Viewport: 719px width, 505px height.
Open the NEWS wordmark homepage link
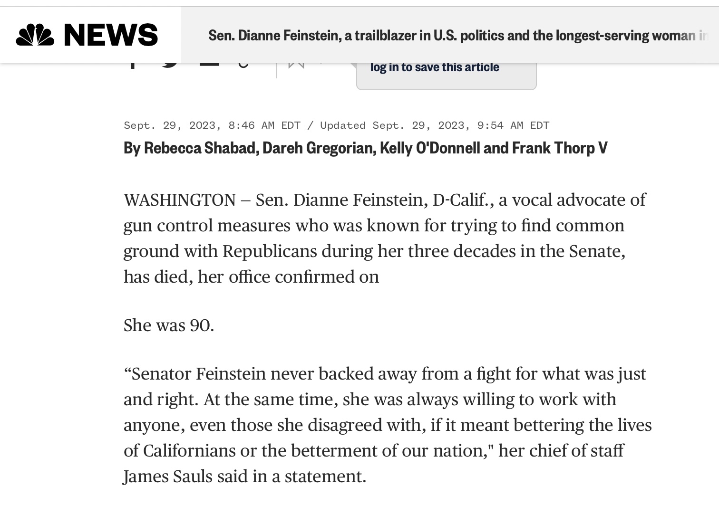click(111, 35)
